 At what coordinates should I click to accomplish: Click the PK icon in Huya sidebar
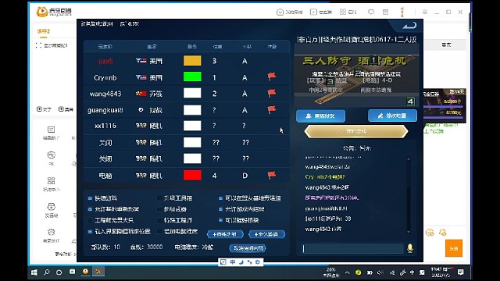point(51,155)
